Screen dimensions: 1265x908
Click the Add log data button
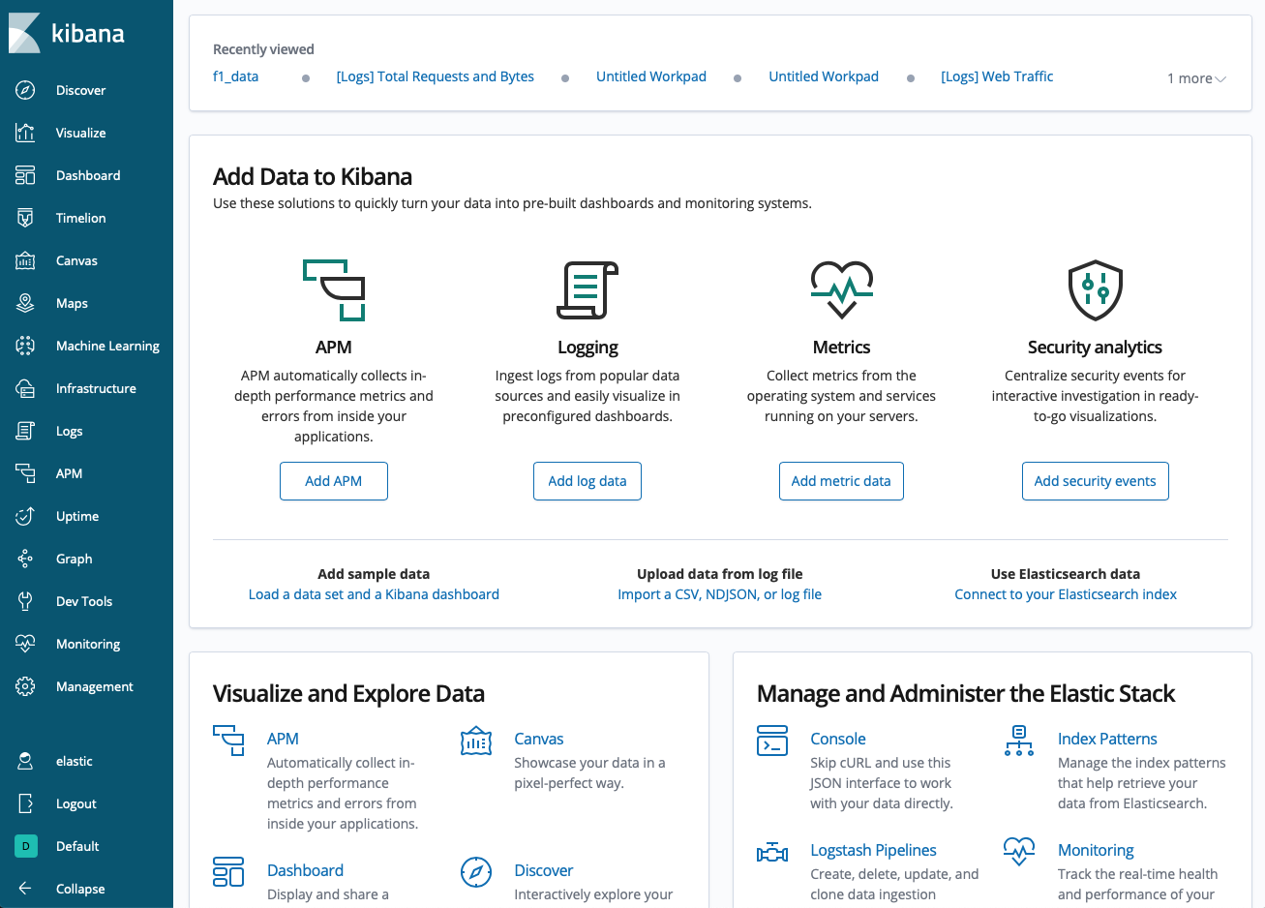coord(587,481)
